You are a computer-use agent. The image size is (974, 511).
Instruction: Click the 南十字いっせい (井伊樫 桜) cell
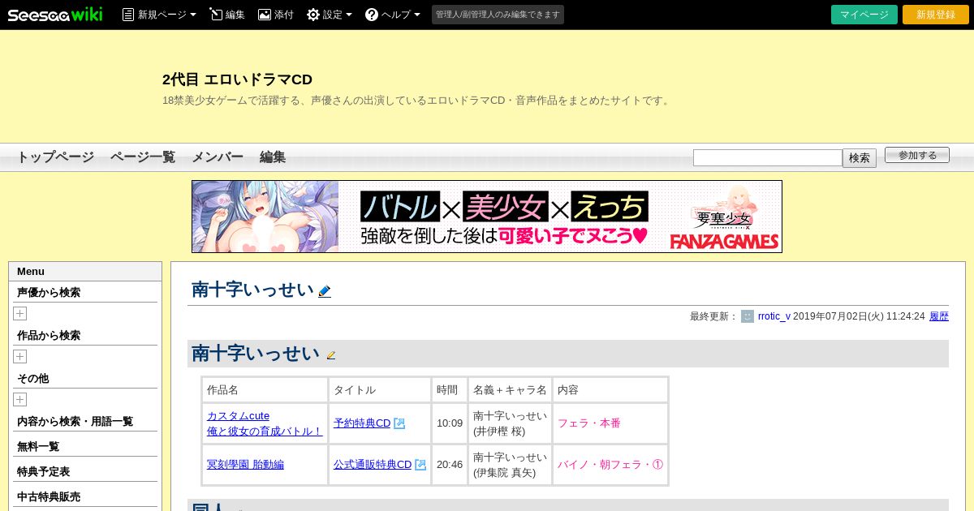(510, 423)
